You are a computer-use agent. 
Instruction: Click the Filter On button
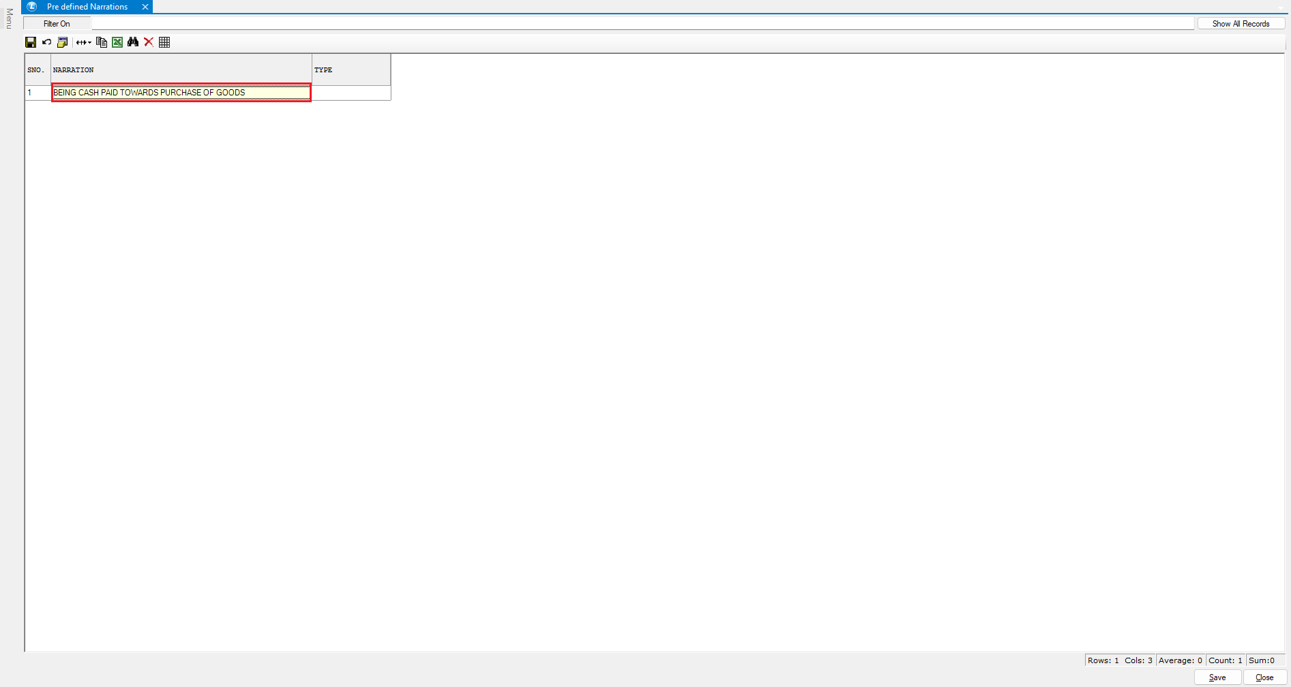pos(57,24)
